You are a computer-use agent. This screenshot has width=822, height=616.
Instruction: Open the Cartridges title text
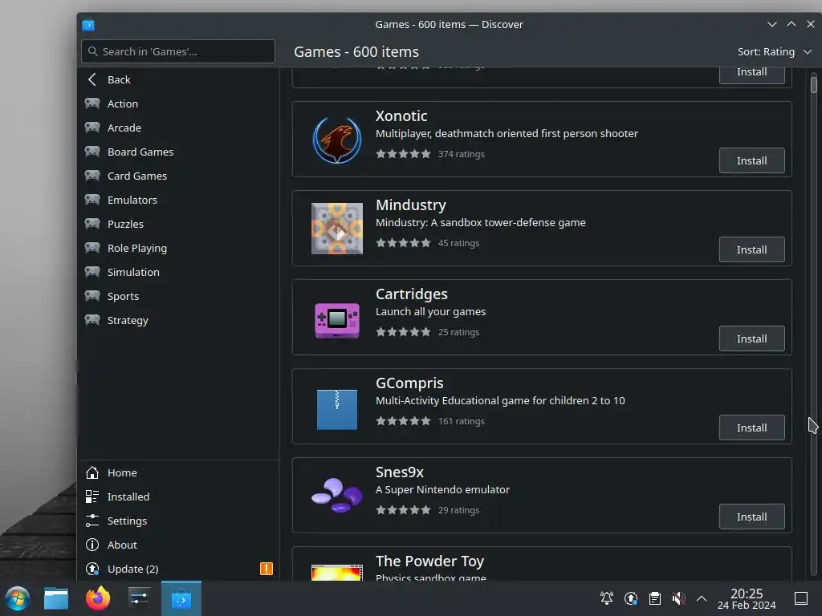coord(412,294)
